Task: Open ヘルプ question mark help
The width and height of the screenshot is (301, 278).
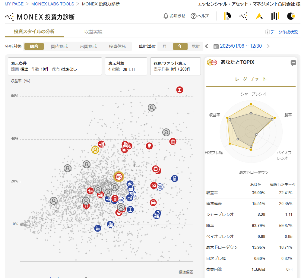Action: (200, 16)
